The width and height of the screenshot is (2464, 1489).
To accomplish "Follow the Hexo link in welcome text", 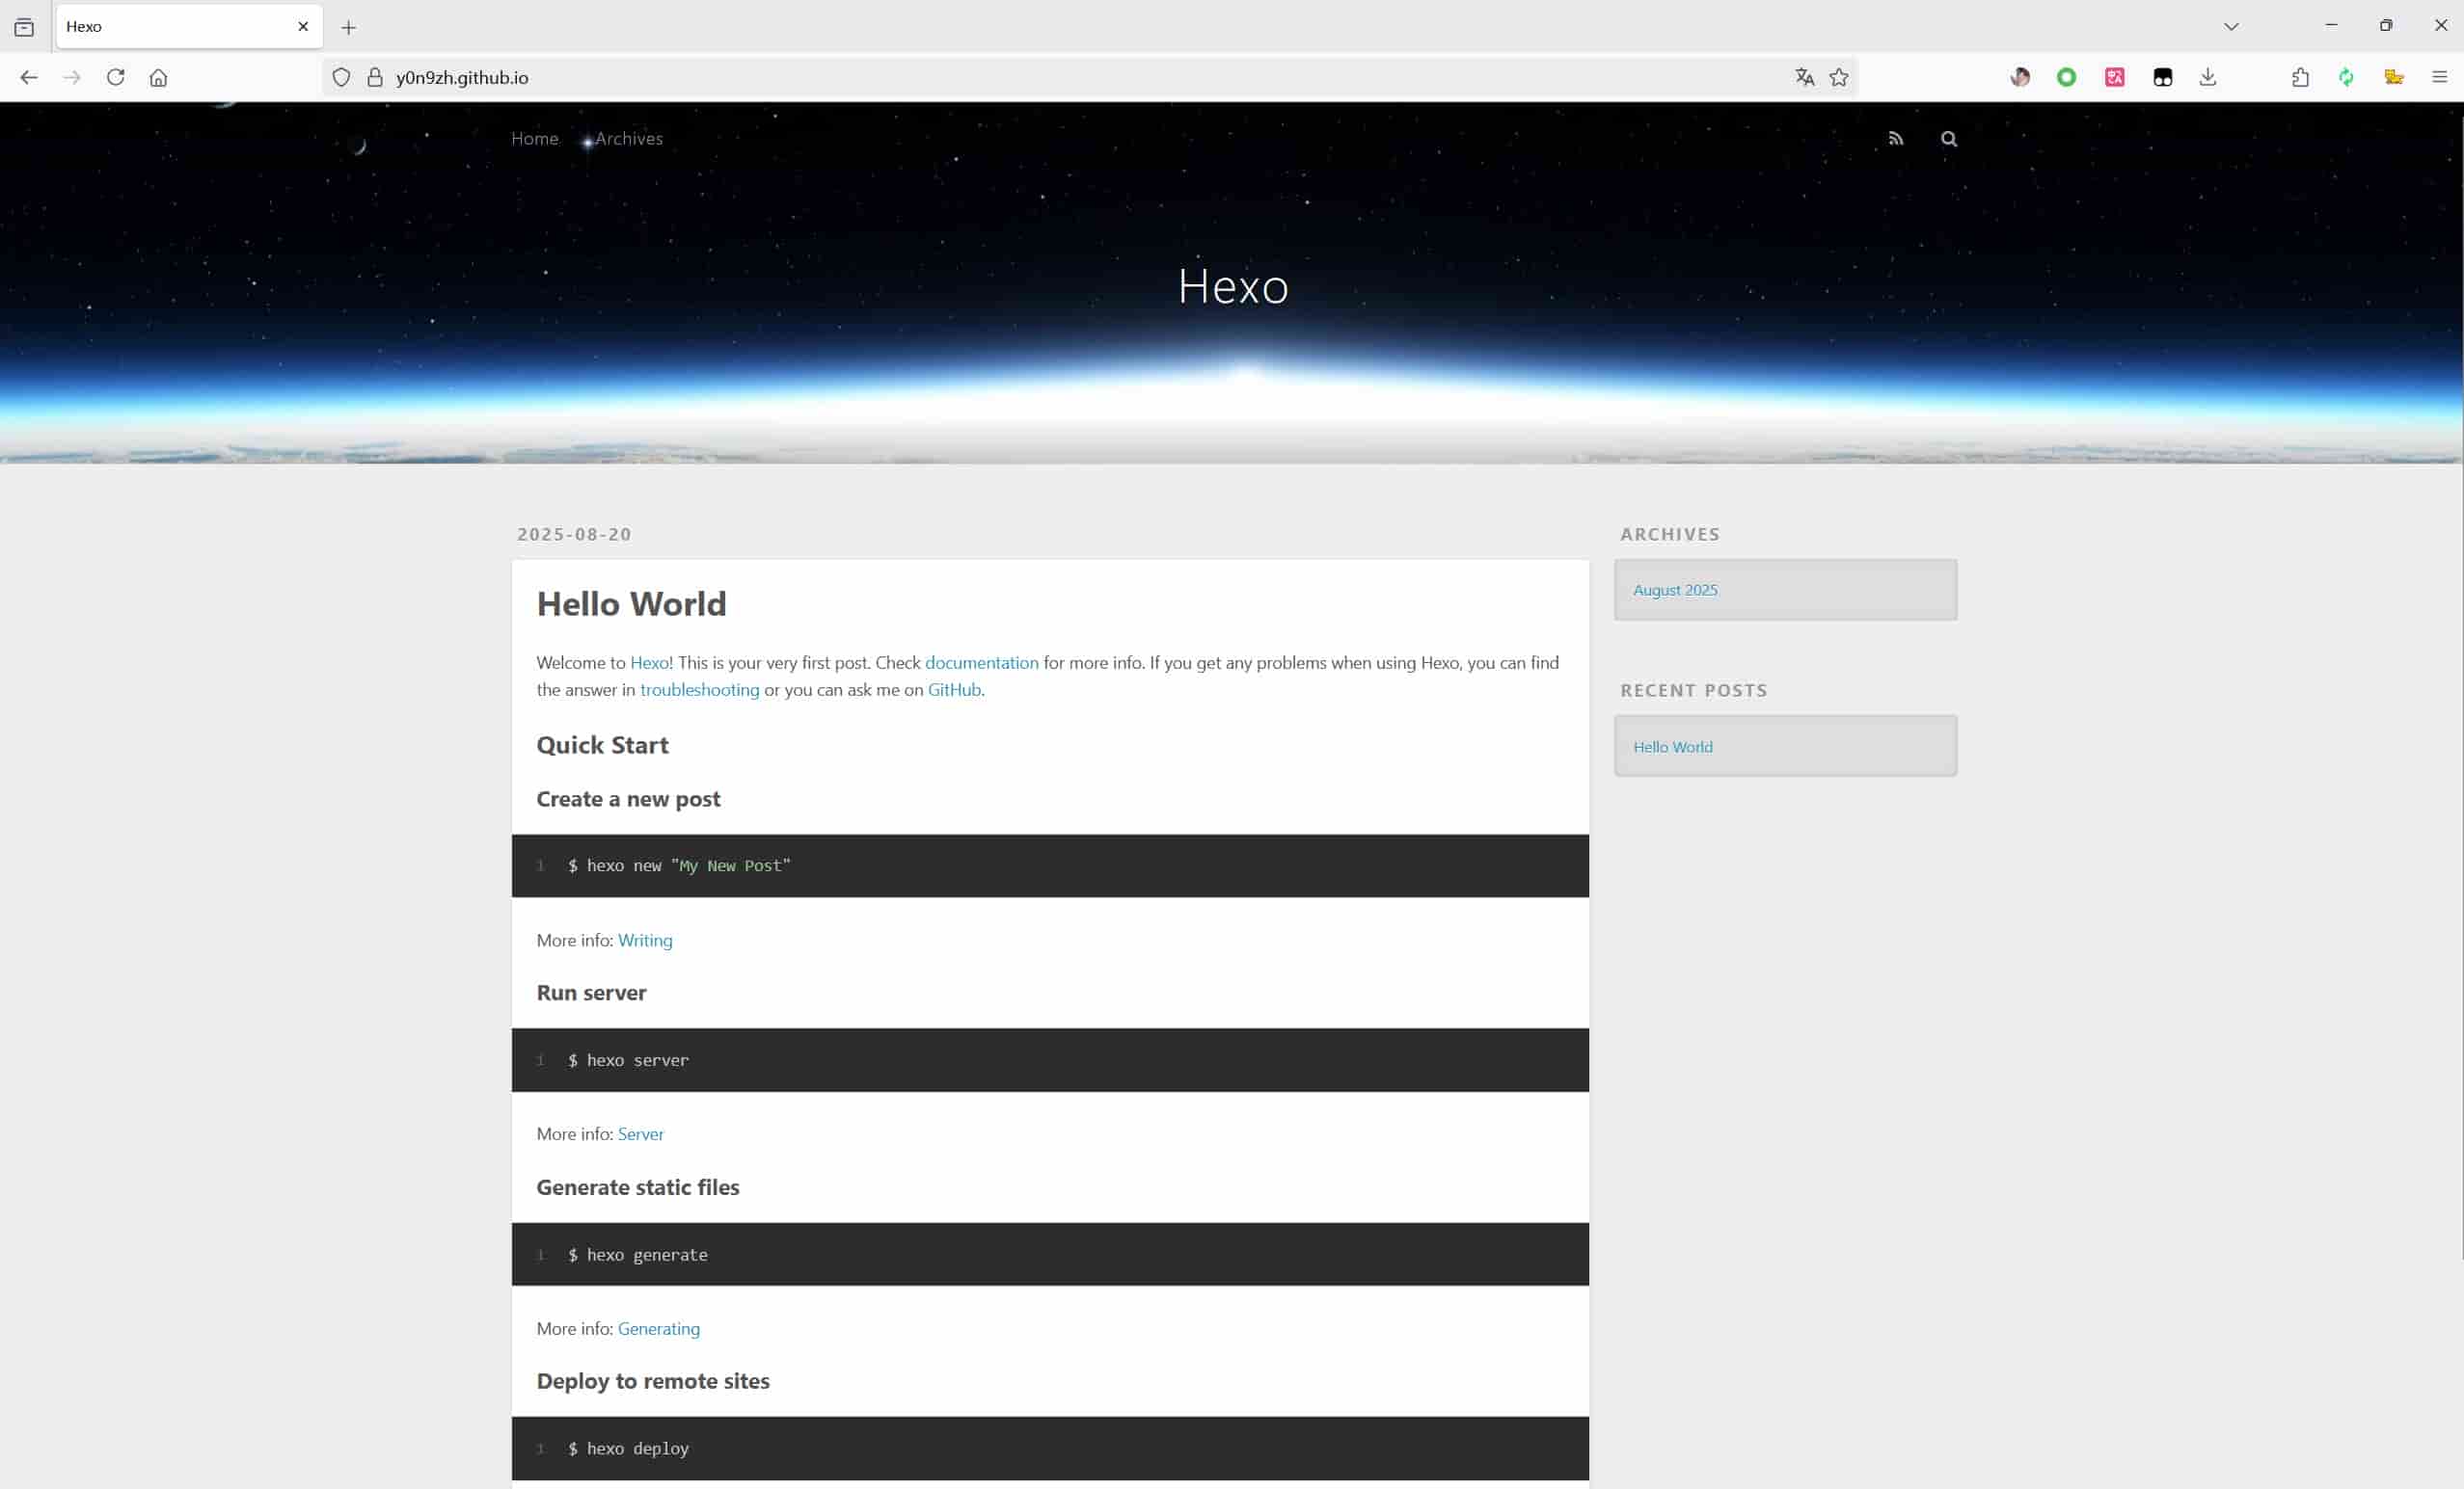I will (649, 662).
